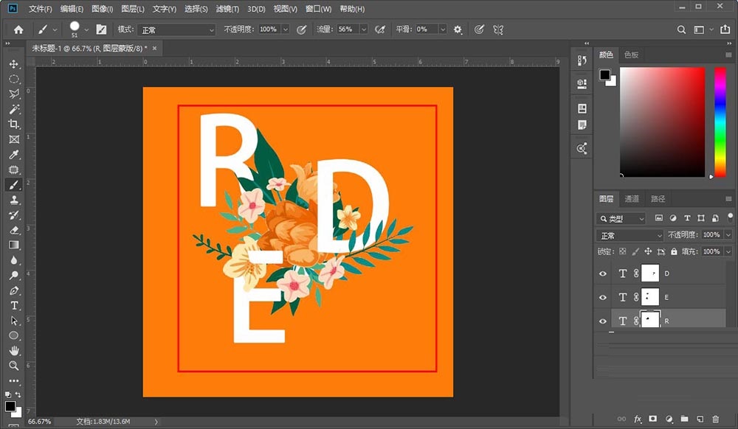The width and height of the screenshot is (738, 429).
Task: Toggle visibility of the E layer
Action: [x=602, y=296]
